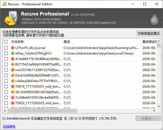163x130 pixels.
Task: Click the red status dot for 7c248e661059128c4a06695f
Action: click(13, 97)
